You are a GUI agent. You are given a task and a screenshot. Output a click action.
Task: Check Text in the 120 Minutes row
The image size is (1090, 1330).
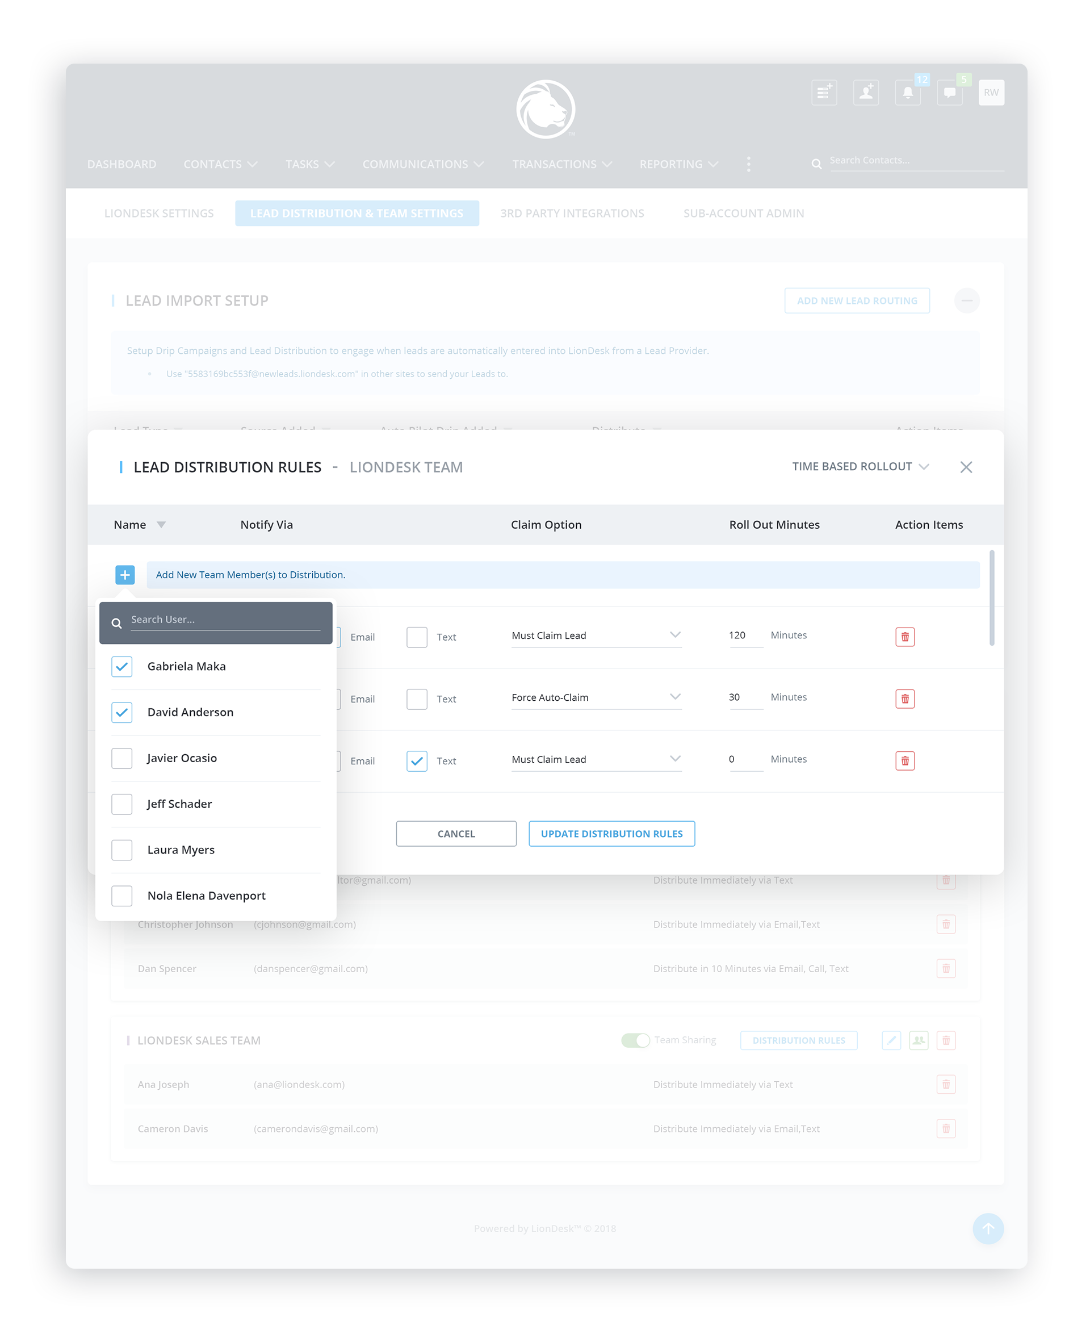(x=417, y=637)
